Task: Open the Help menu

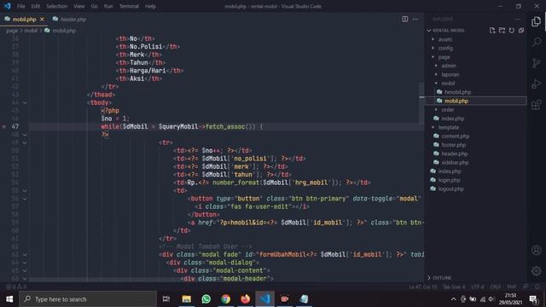Action: (x=150, y=6)
